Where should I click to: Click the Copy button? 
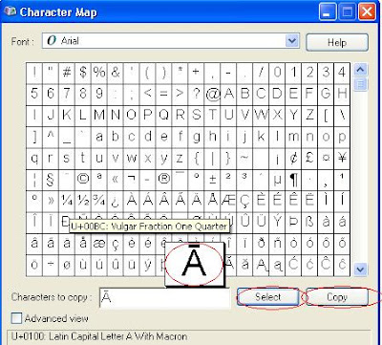coord(337,297)
